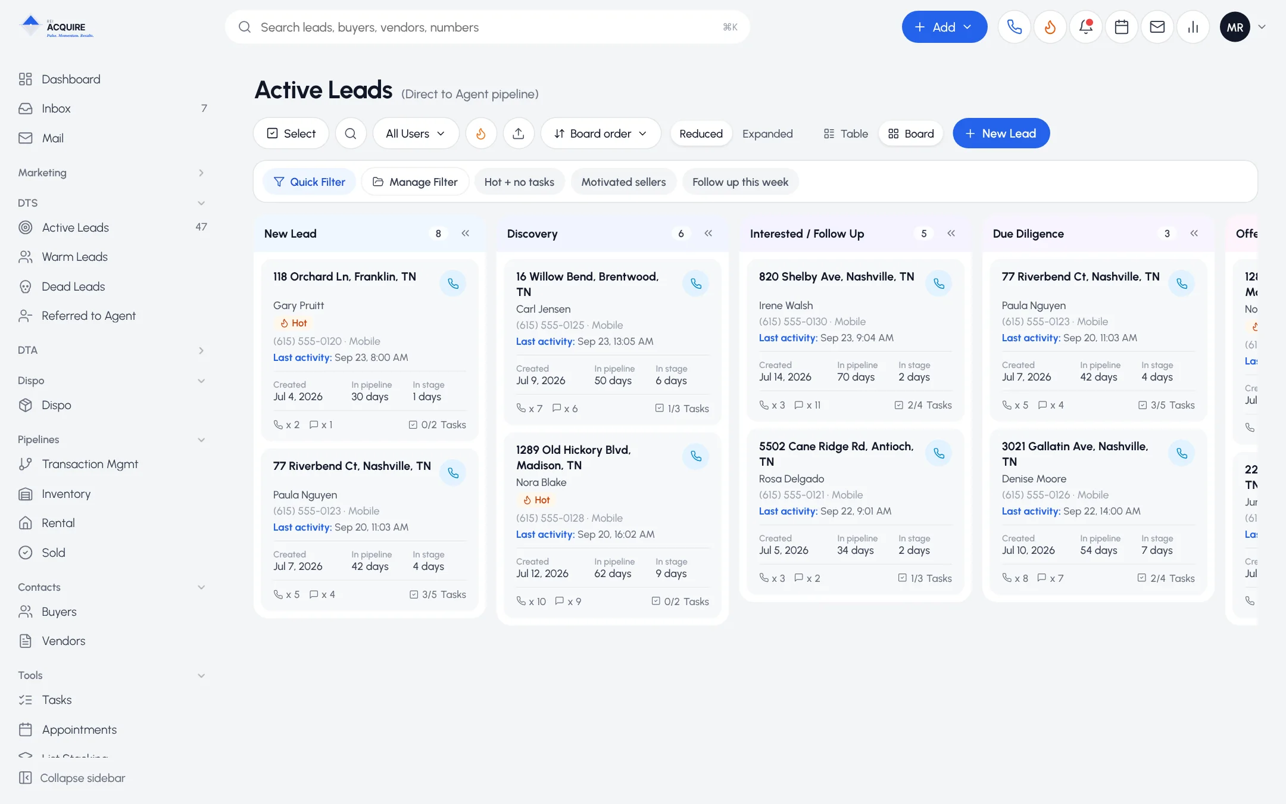1286x804 pixels.
Task: Switch card view to Expanded
Action: tap(767, 133)
